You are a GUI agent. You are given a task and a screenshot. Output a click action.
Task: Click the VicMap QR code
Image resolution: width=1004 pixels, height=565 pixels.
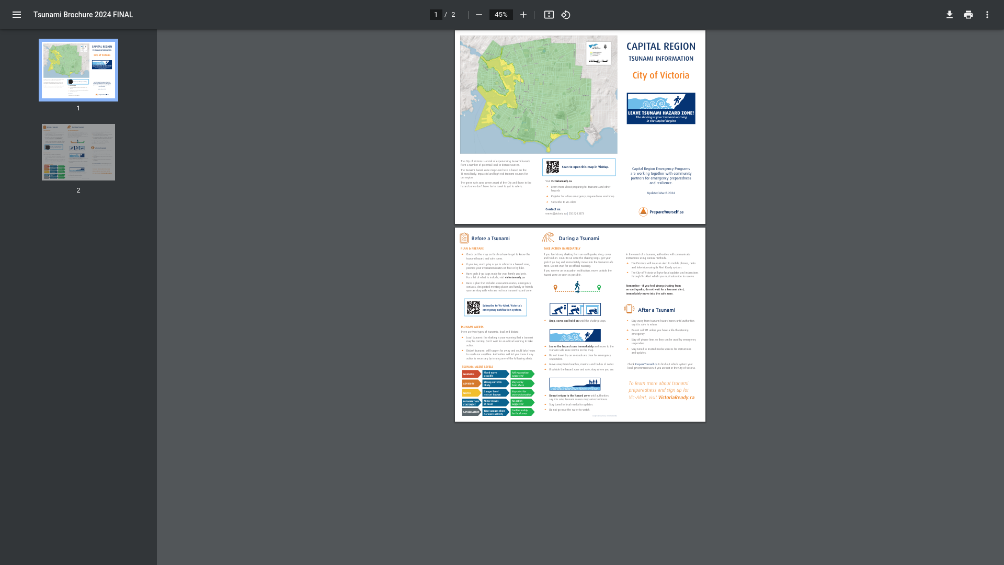click(553, 167)
